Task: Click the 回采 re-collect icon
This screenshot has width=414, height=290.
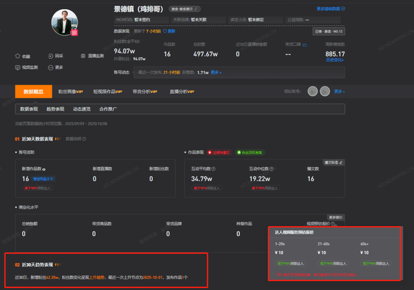Action: (x=50, y=56)
